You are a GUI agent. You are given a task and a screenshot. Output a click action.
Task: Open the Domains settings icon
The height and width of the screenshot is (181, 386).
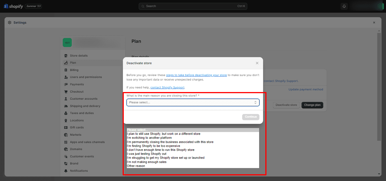click(66, 149)
